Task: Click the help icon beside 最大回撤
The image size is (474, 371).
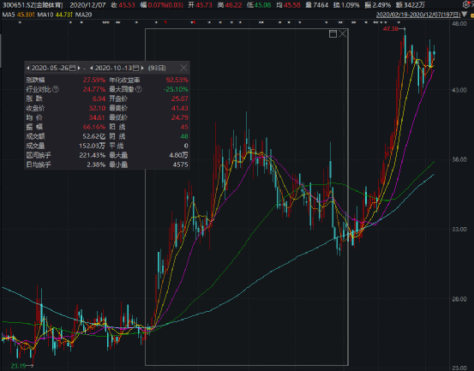Action: (139, 89)
